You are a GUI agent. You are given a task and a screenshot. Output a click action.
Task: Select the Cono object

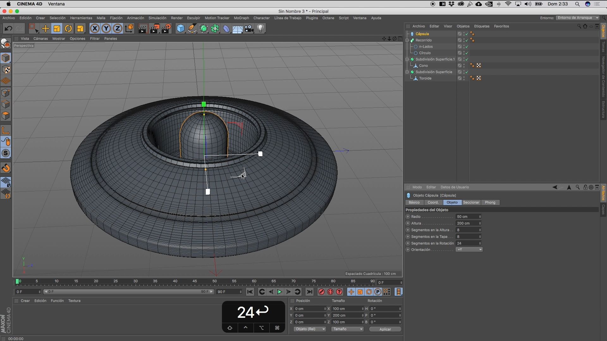coord(423,66)
